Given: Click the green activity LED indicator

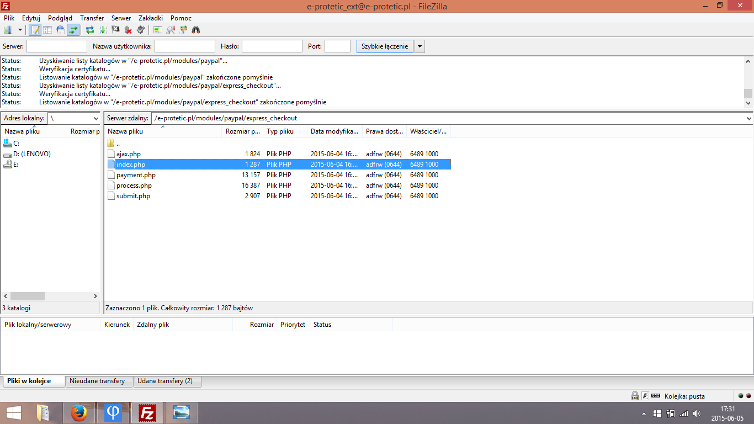Looking at the screenshot, I should tap(741, 396).
